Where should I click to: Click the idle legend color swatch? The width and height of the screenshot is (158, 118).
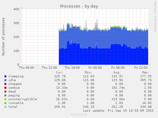click(5, 80)
